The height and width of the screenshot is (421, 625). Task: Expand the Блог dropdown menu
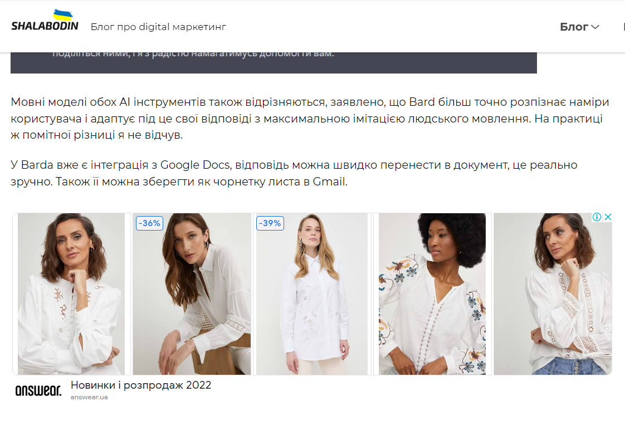click(x=579, y=27)
